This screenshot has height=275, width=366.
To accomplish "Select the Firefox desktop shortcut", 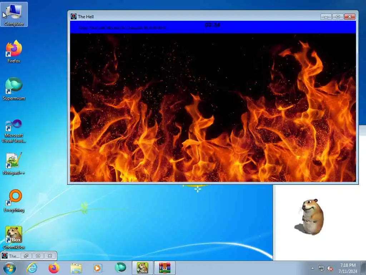I will point(14,52).
